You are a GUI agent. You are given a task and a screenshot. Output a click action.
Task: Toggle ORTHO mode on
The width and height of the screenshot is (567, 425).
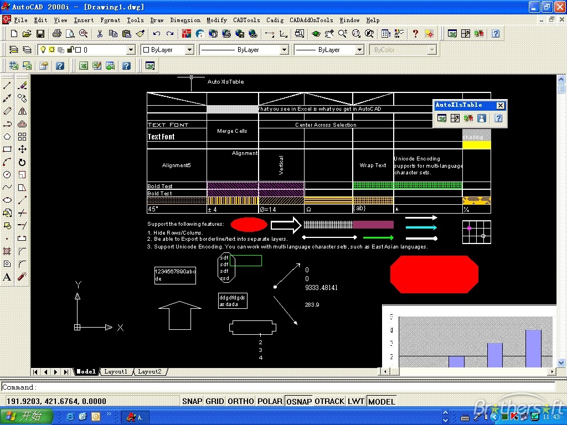tap(240, 401)
